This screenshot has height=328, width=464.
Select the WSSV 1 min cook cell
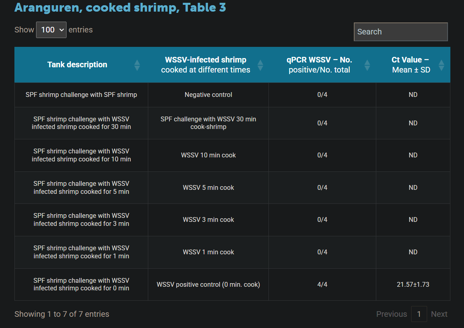pos(208,252)
